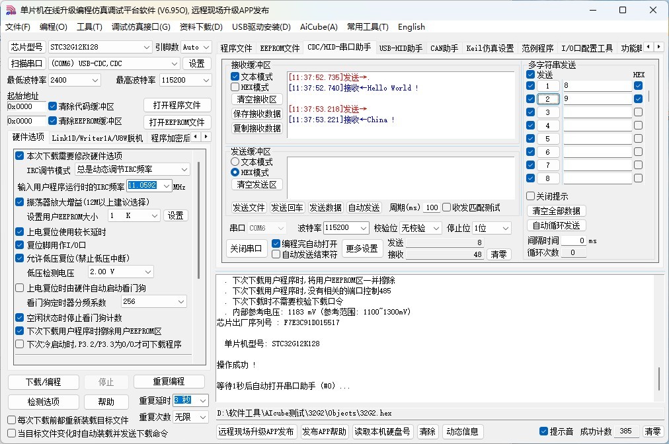Expand the COM6 USB-CDC port dropdown

point(174,63)
